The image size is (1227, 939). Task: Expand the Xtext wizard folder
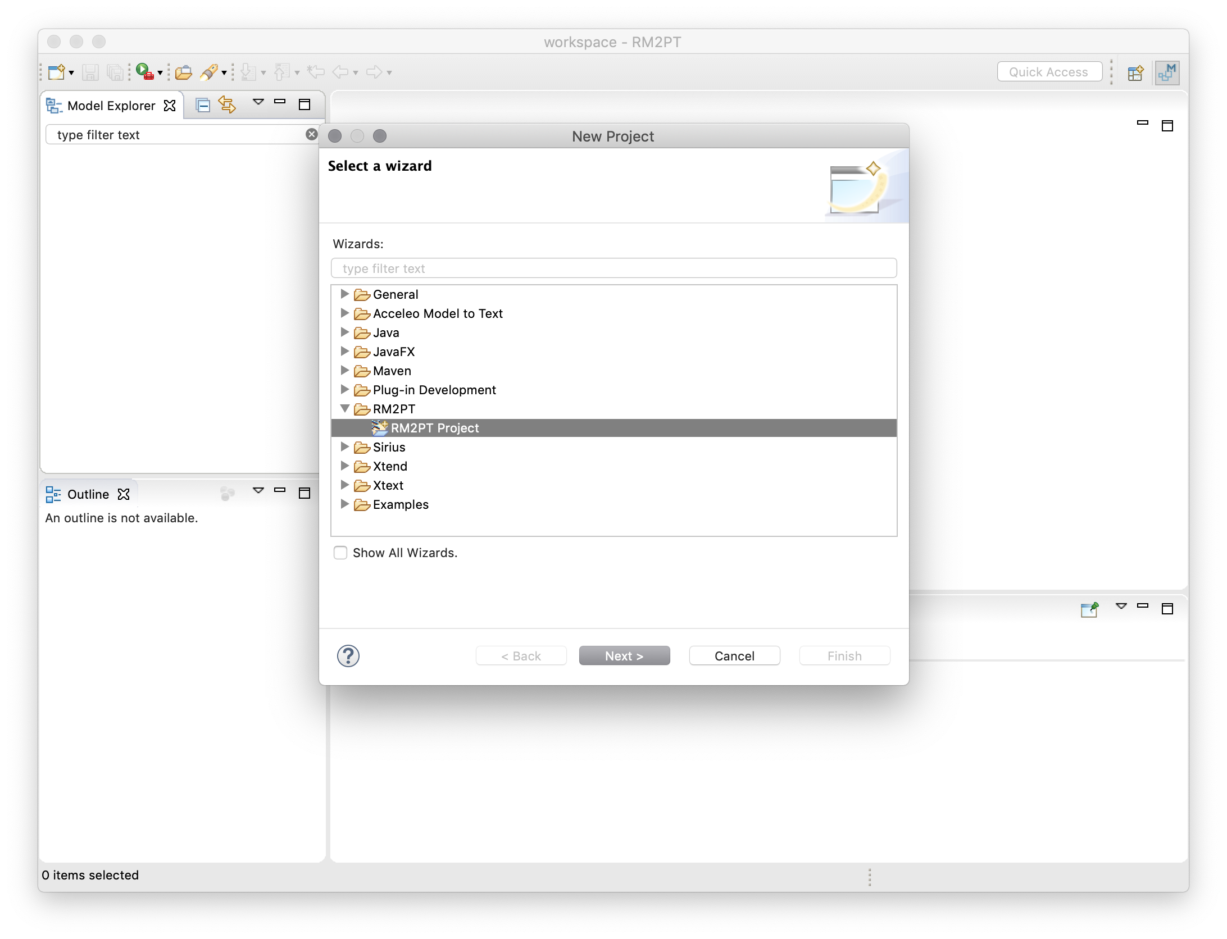click(345, 485)
